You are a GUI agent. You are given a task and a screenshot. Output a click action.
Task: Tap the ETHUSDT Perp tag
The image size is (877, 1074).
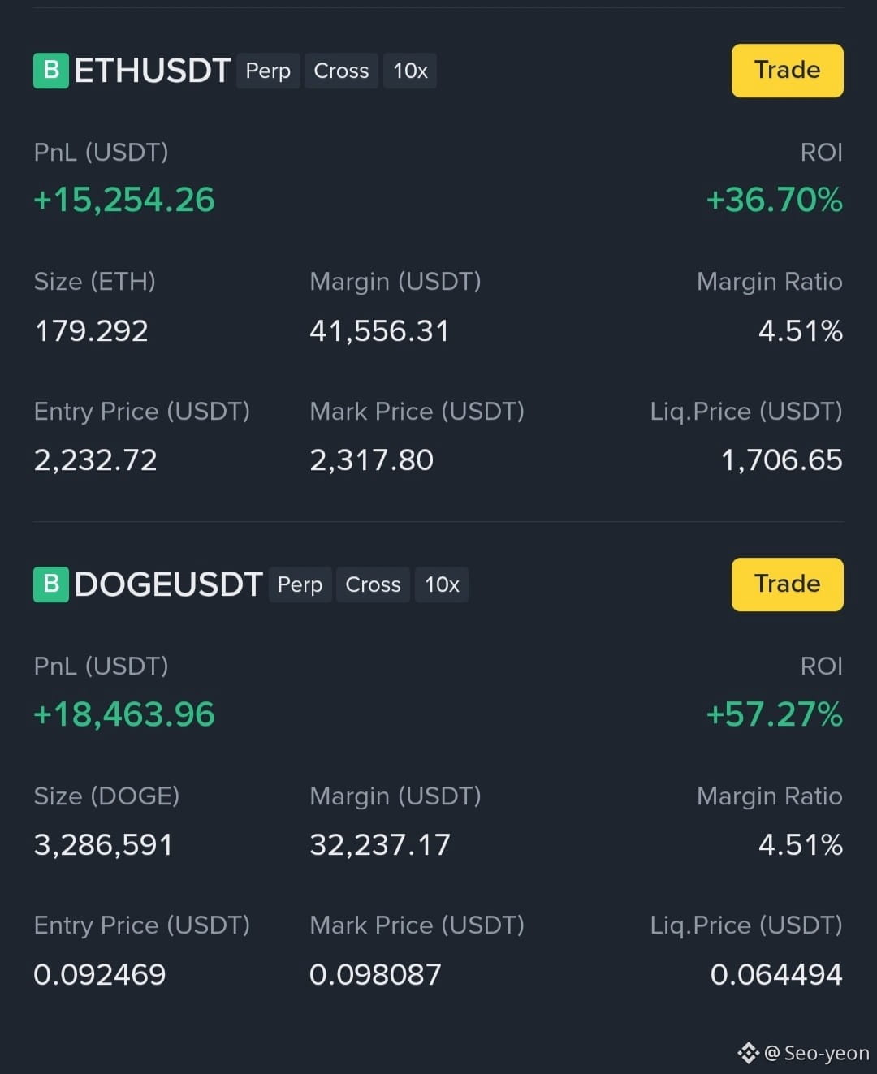(x=268, y=71)
